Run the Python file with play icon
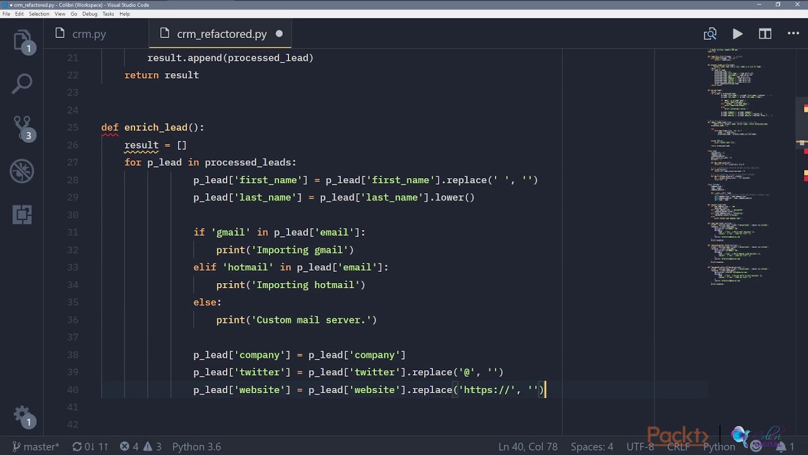Viewport: 808px width, 455px height. coord(737,34)
